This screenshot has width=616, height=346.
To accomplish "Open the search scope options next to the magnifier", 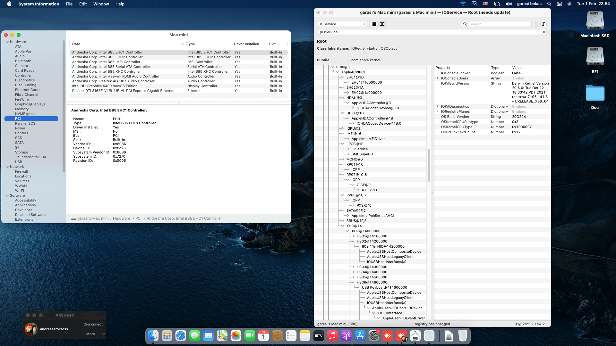I will [x=466, y=24].
